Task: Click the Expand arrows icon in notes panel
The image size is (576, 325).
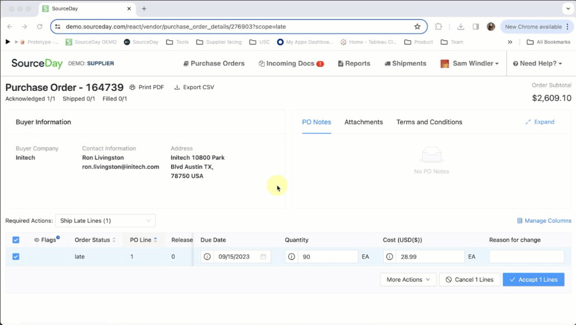Action: pos(528,122)
